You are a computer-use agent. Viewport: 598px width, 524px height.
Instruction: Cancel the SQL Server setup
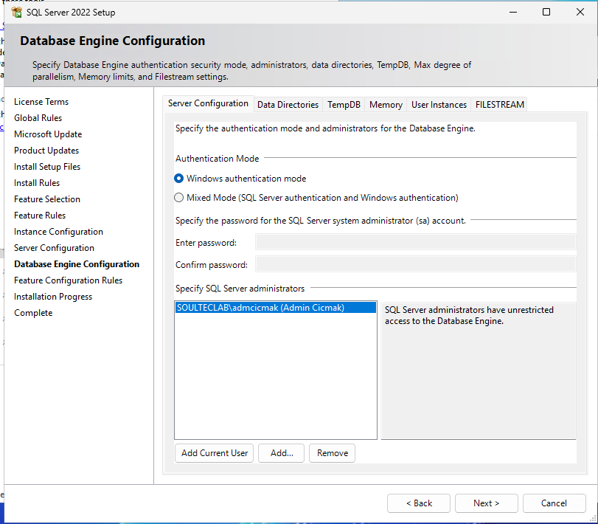554,503
